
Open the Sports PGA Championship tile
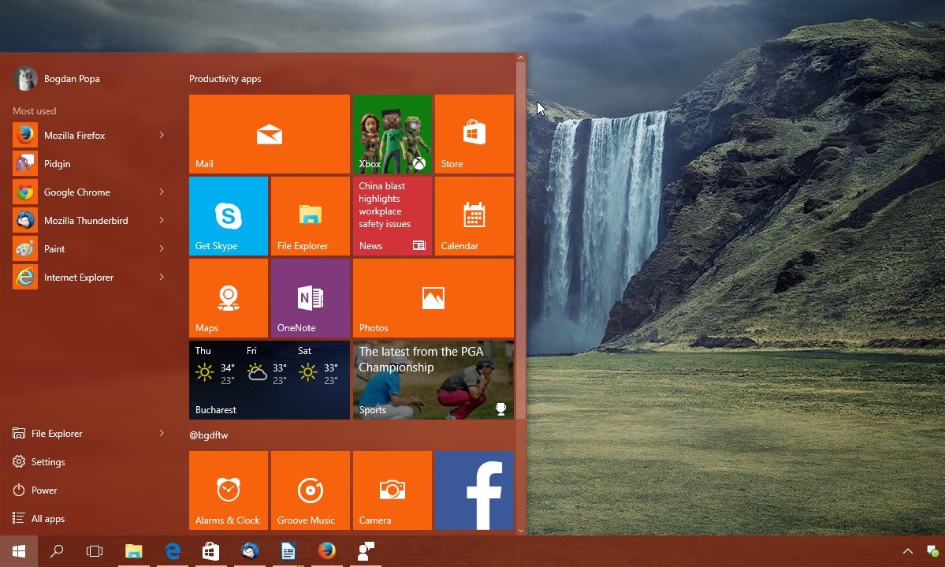point(433,380)
